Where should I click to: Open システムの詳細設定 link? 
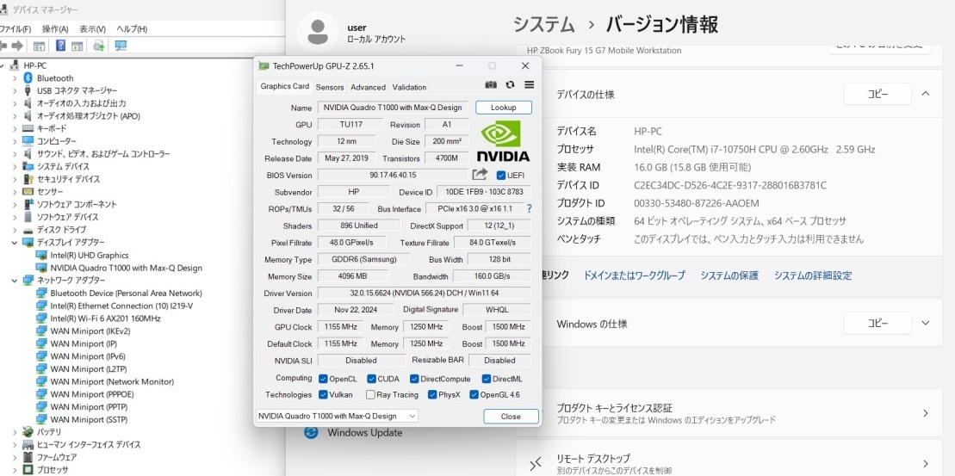(812, 275)
